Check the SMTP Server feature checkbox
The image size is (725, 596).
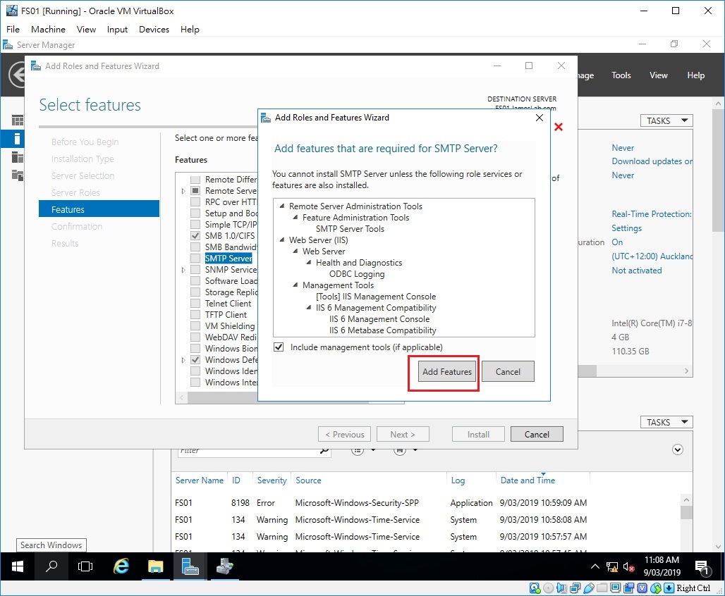195,258
